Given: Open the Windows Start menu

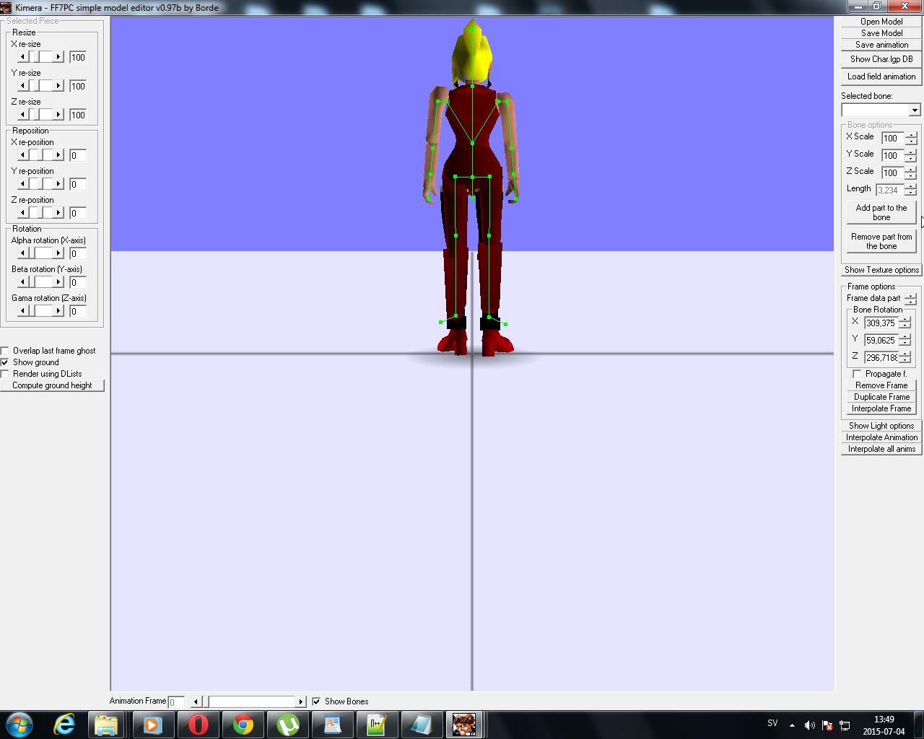Looking at the screenshot, I should tap(19, 724).
